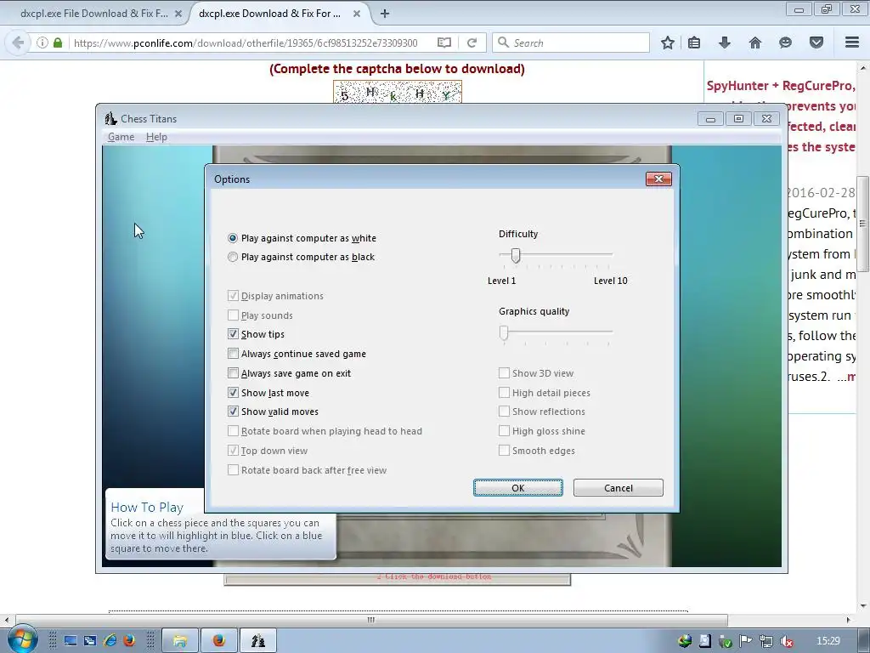Click Firefox back navigation arrow
This screenshot has height=653, width=870.
click(x=18, y=43)
